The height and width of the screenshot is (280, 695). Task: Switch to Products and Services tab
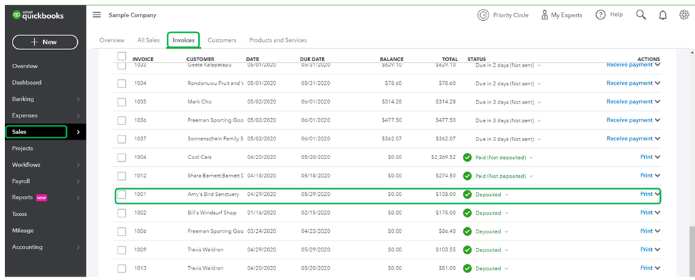(x=278, y=40)
